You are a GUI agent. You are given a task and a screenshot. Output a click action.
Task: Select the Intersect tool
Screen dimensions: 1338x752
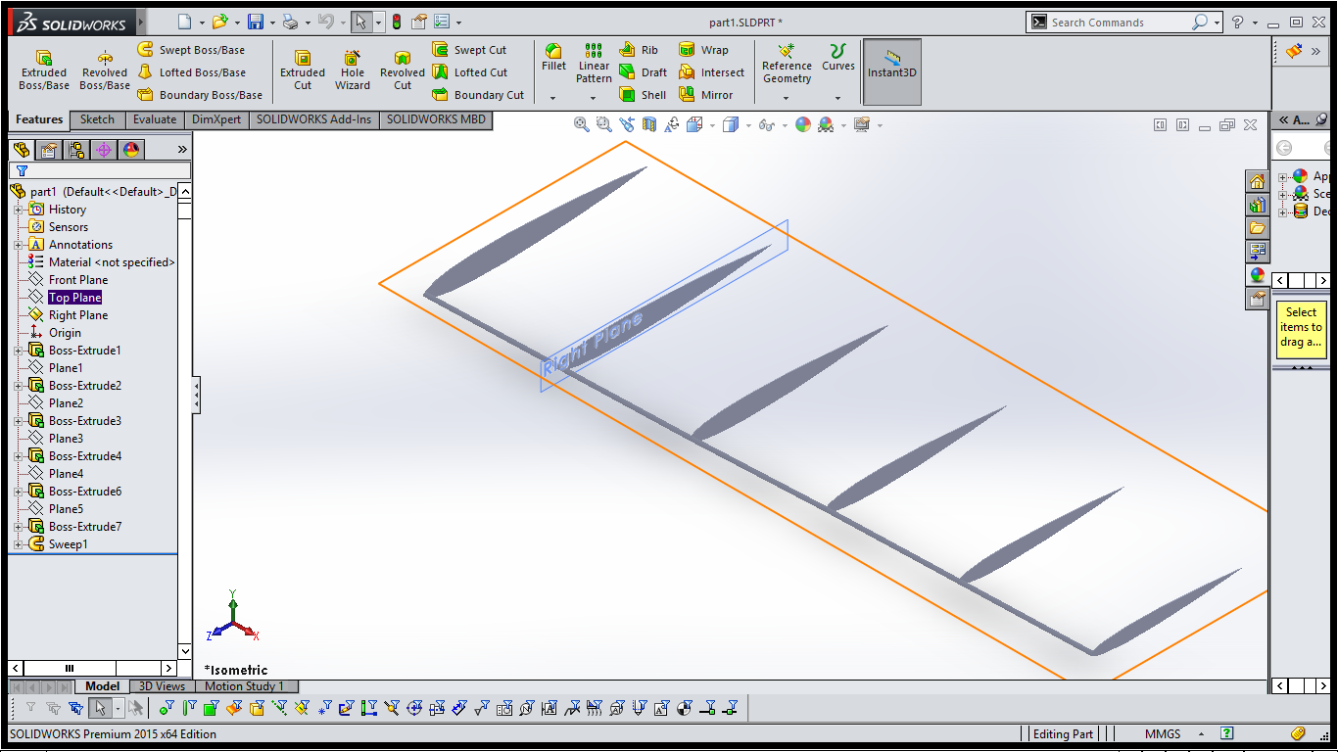tap(712, 72)
